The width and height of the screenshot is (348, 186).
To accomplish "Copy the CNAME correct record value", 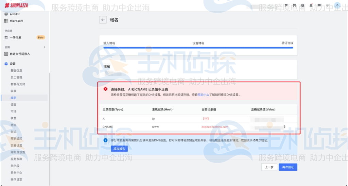I will tap(284, 127).
